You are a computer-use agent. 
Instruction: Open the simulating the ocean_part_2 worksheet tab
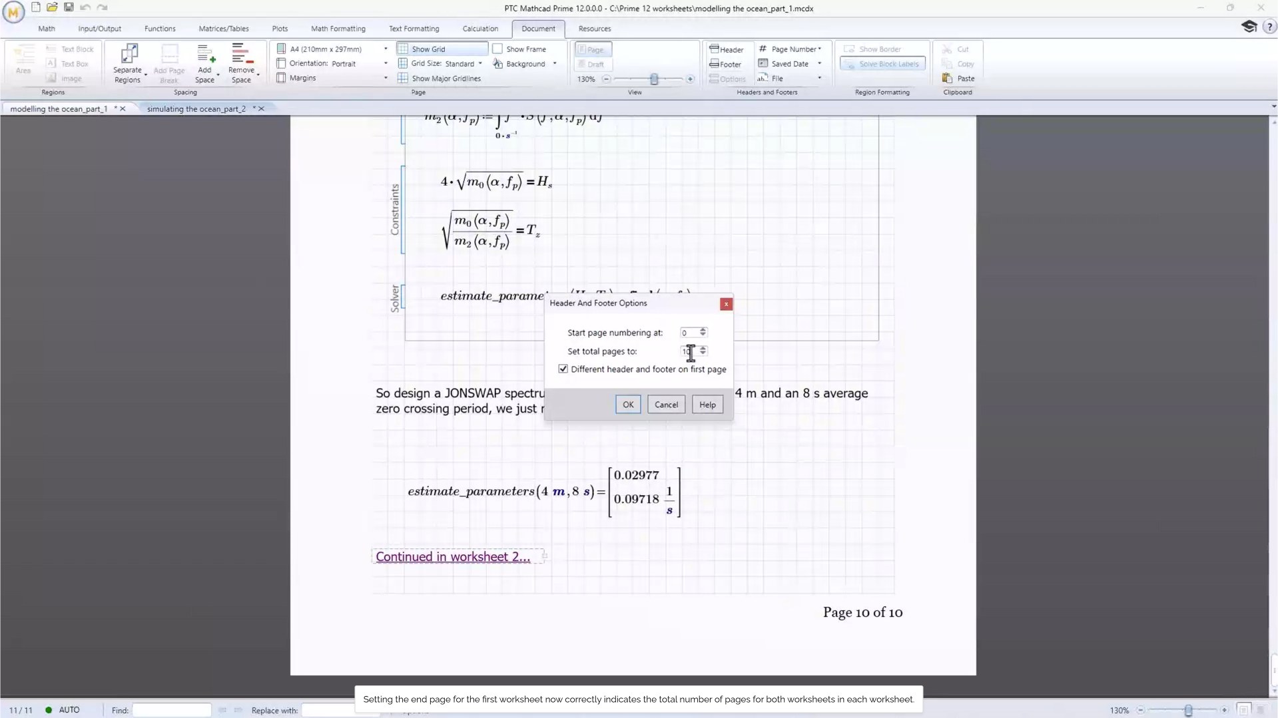tap(196, 109)
